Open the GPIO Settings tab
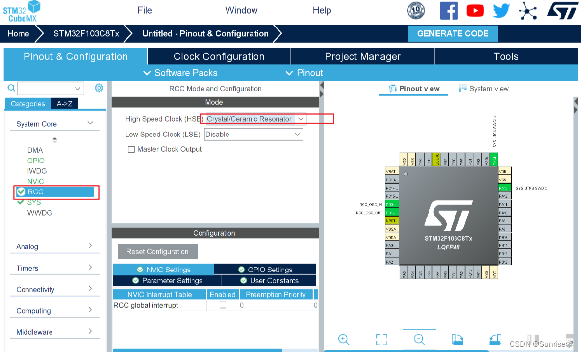This screenshot has width=581, height=352. point(265,270)
